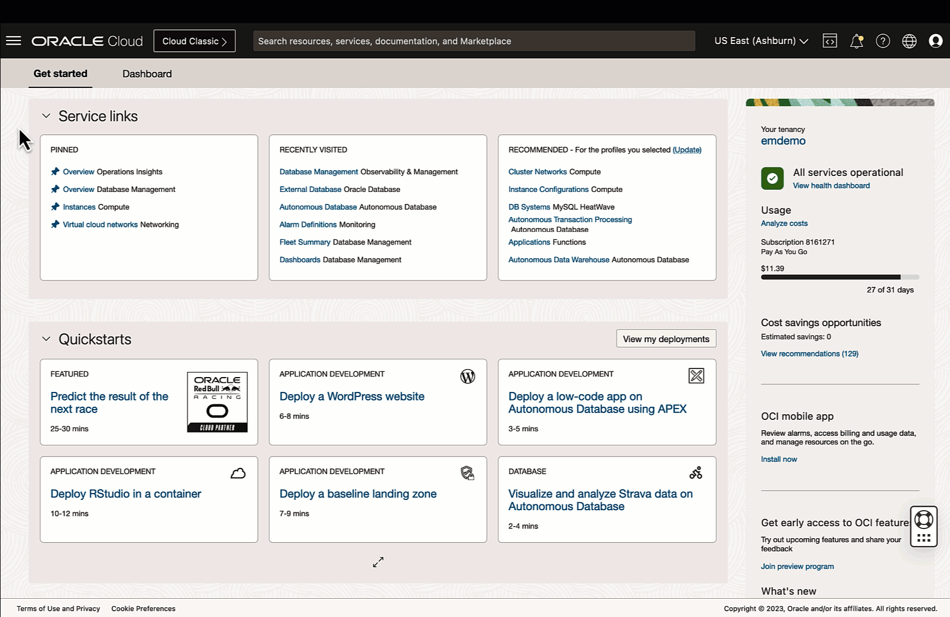Click the subscription usage progress bar
The width and height of the screenshot is (950, 617).
pos(839,277)
